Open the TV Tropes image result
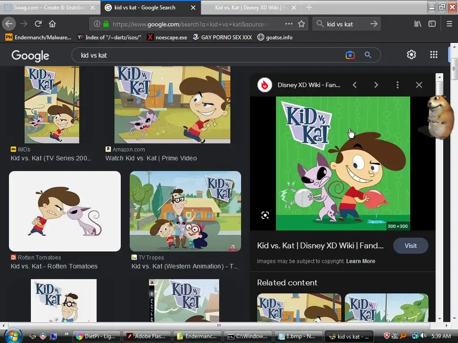 tap(186, 211)
